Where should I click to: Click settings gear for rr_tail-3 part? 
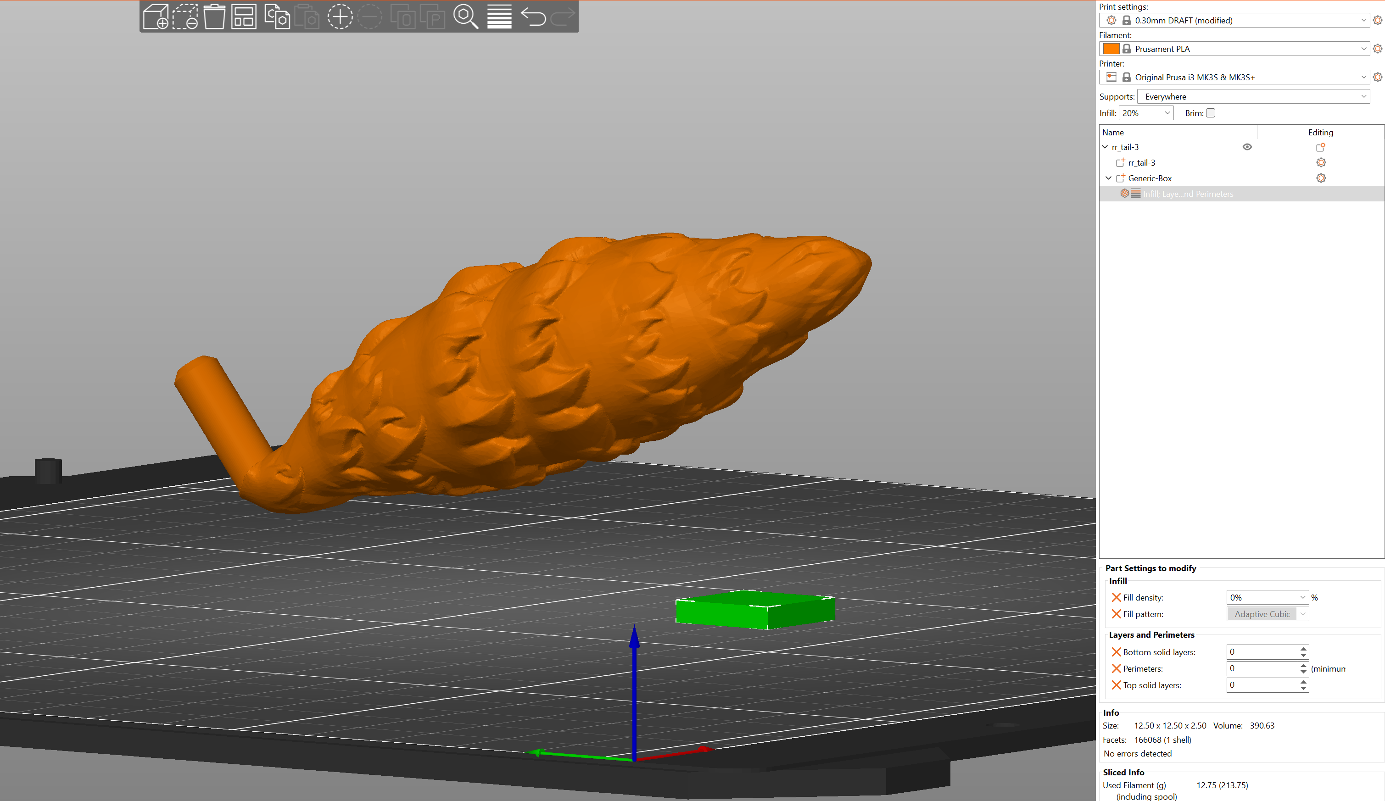1321,162
